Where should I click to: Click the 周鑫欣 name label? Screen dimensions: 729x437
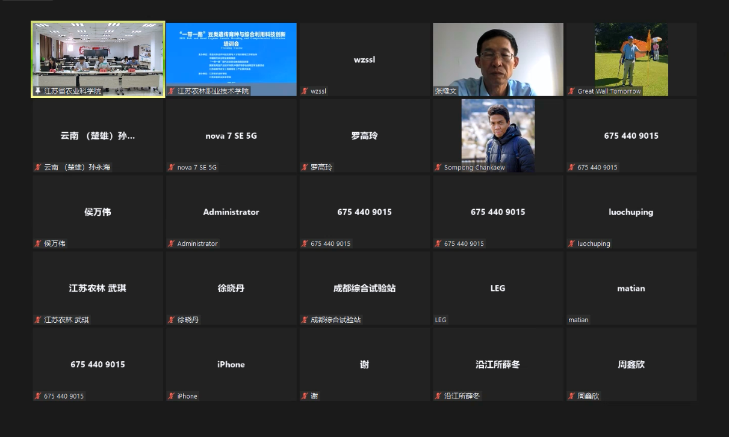(589, 396)
